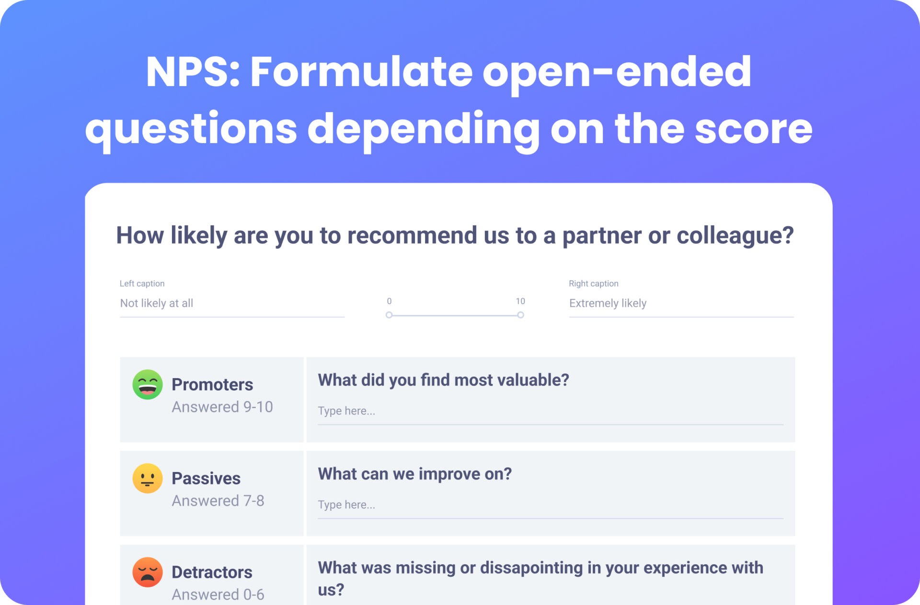Click the slider maximum value label 10
Screen dimensions: 920x605
pos(520,301)
